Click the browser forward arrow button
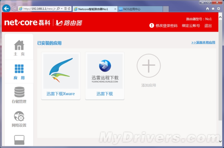Screen dimensions: 224x148 14,9
